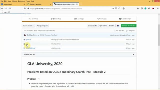
Task: Click the Pull request link
Action: pos(119,30)
